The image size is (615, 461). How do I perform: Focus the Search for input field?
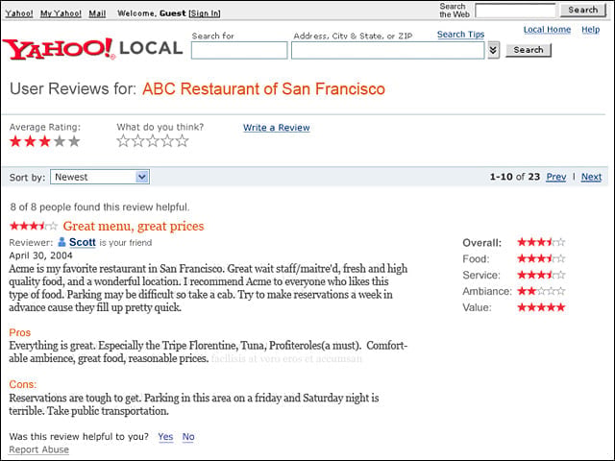(239, 51)
